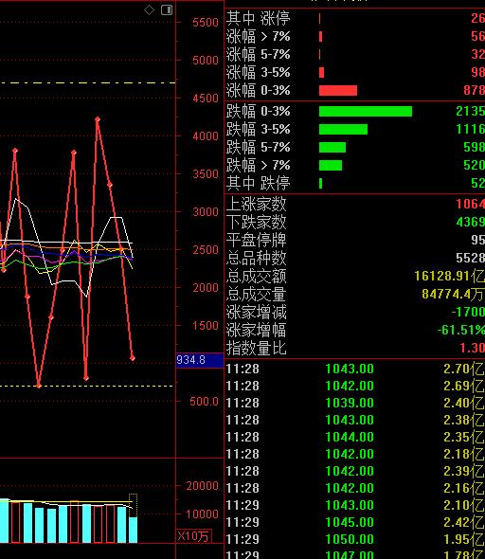Click the 其中 跌停 row label
Viewport: 485px width, 559px height.
[258, 183]
